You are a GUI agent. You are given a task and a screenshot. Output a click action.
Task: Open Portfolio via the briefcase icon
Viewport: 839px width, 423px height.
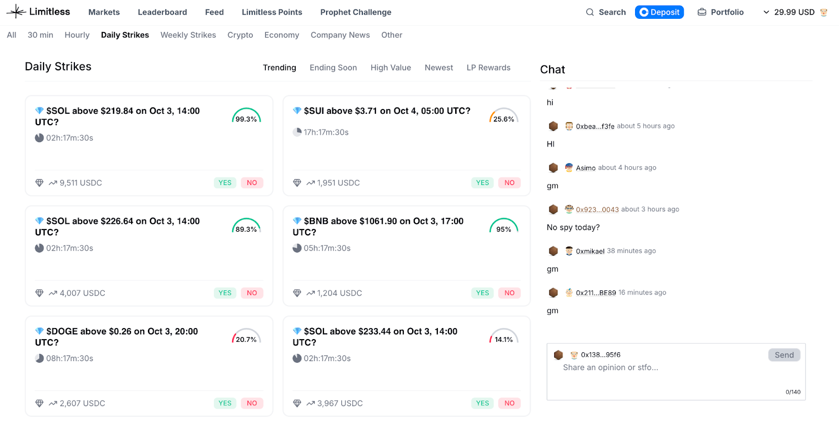point(702,12)
